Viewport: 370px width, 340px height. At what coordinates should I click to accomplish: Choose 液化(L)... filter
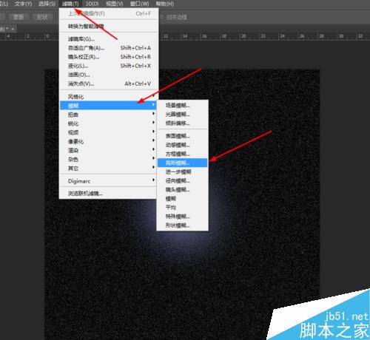pos(109,66)
